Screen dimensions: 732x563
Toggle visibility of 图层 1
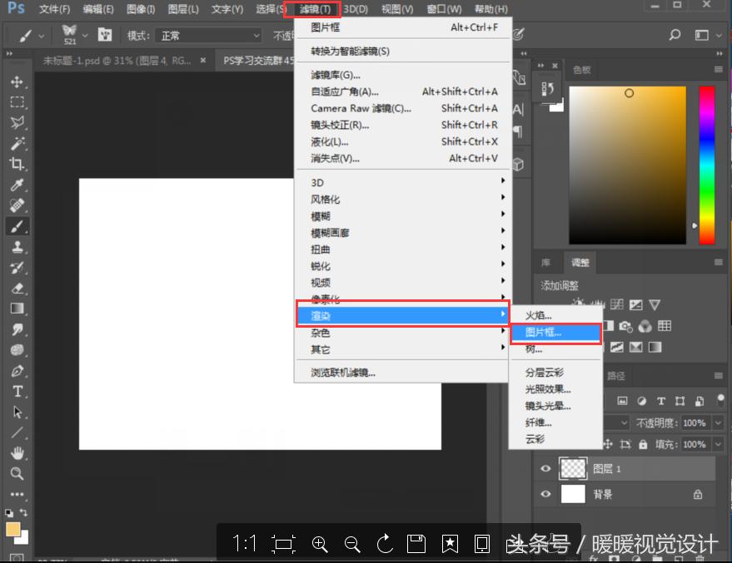(545, 468)
